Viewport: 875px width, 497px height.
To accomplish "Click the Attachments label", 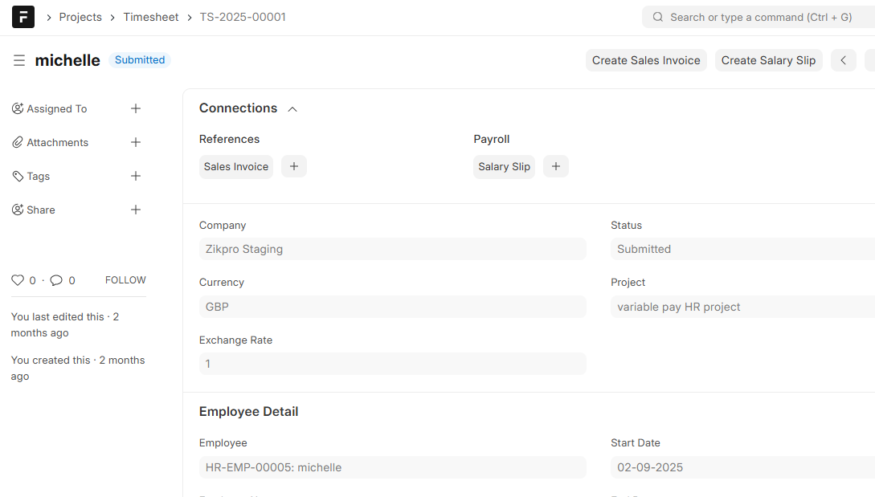I will [x=58, y=142].
